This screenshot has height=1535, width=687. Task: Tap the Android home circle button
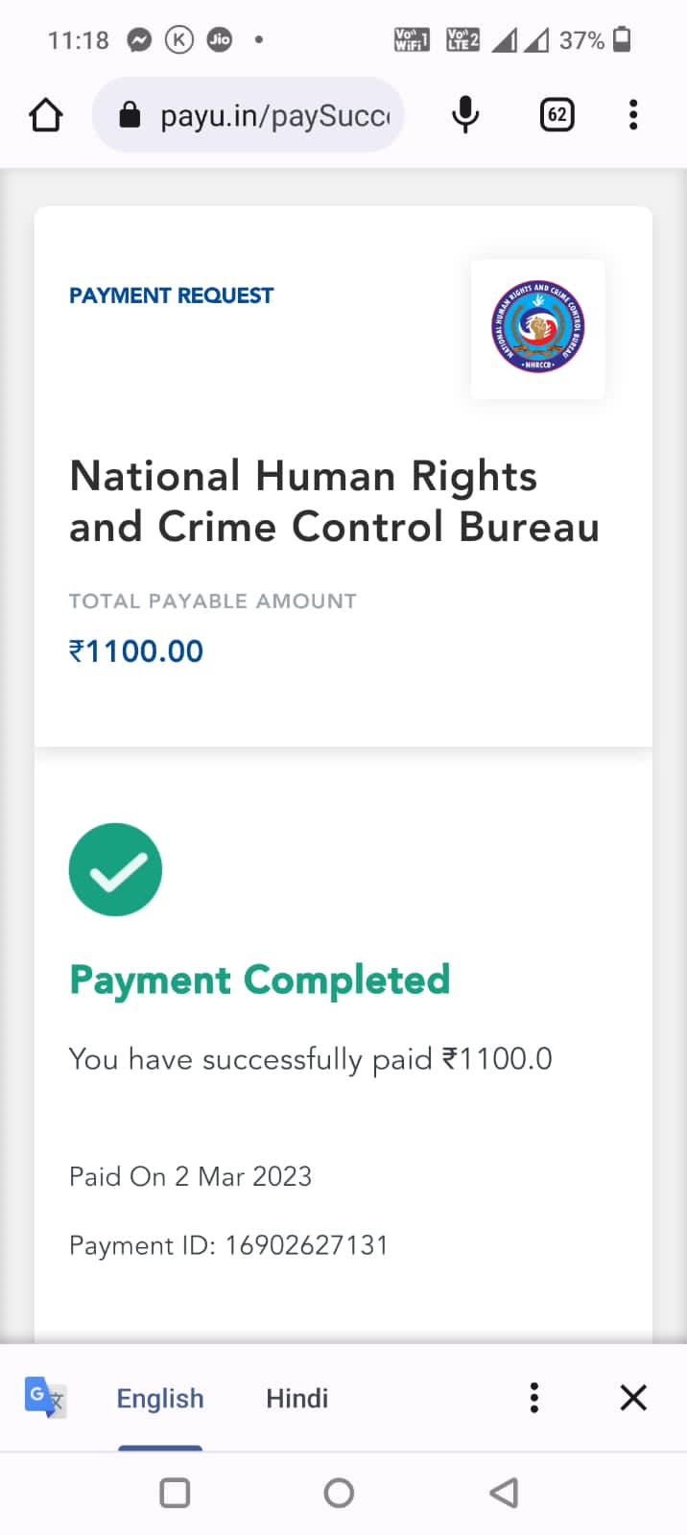pos(339,1493)
